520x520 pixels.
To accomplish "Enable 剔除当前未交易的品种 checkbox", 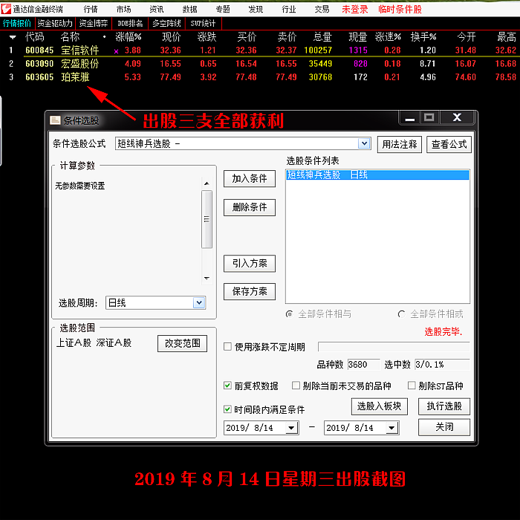I will click(x=296, y=386).
